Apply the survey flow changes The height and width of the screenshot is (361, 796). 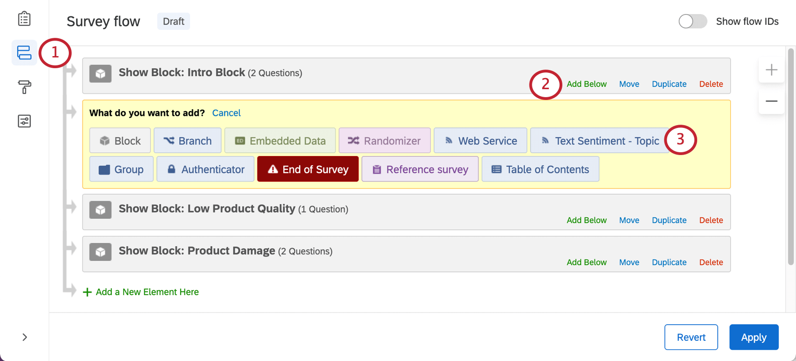753,337
